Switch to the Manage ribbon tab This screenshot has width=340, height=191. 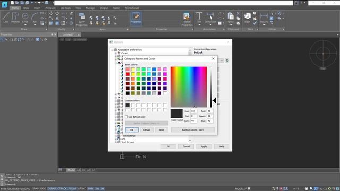point(90,8)
